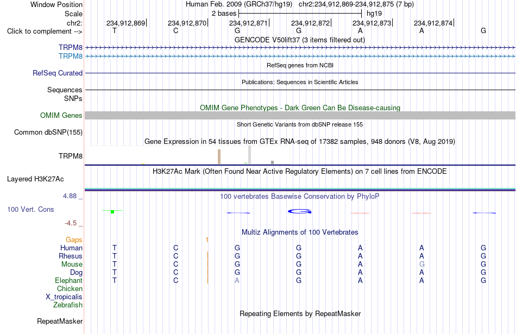
Task: Click the GENCODE V50lift37 track title
Action: click(300, 40)
